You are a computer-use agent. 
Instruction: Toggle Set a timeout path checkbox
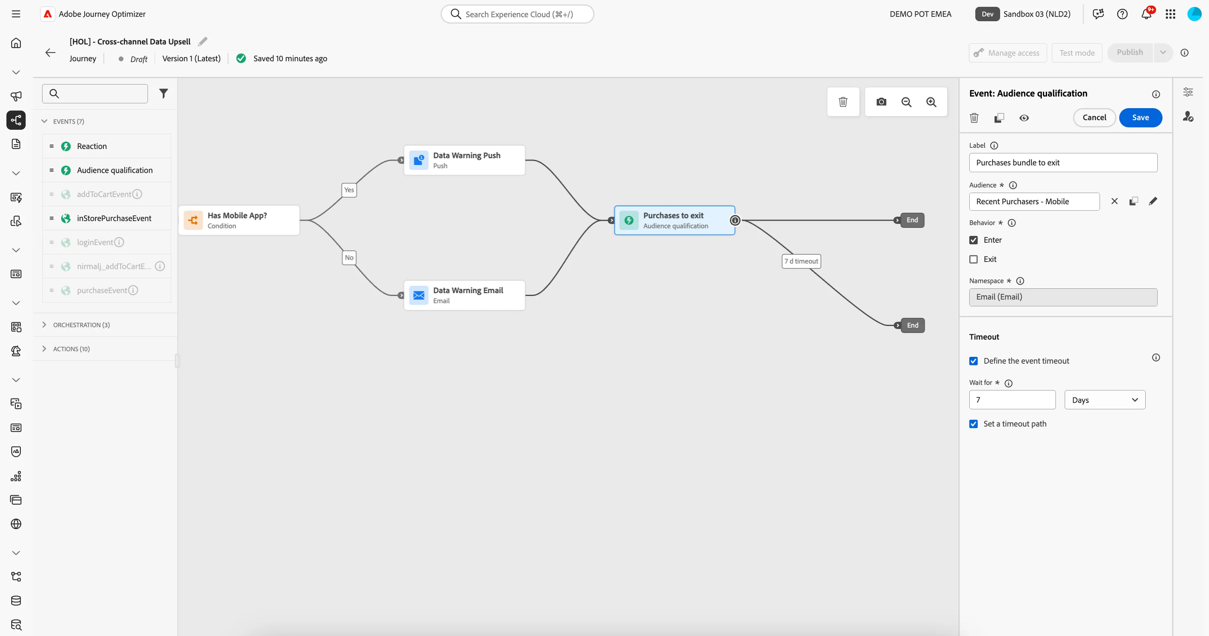(973, 424)
